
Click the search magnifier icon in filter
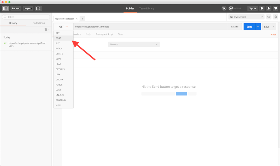pyautogui.click(x=5, y=17)
